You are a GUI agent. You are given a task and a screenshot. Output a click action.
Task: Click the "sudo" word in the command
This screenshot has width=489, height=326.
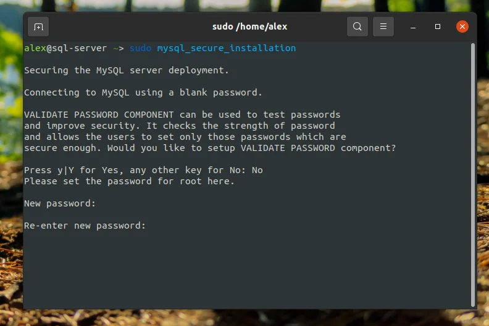pyautogui.click(x=140, y=48)
